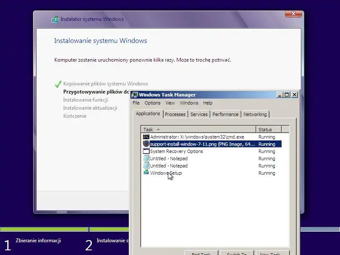The width and height of the screenshot is (340, 255).
Task: Click the PNG image viewer task icon
Action: click(x=146, y=144)
